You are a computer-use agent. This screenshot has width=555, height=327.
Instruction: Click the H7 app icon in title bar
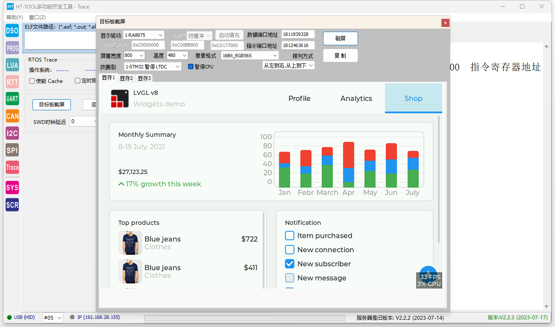10,6
